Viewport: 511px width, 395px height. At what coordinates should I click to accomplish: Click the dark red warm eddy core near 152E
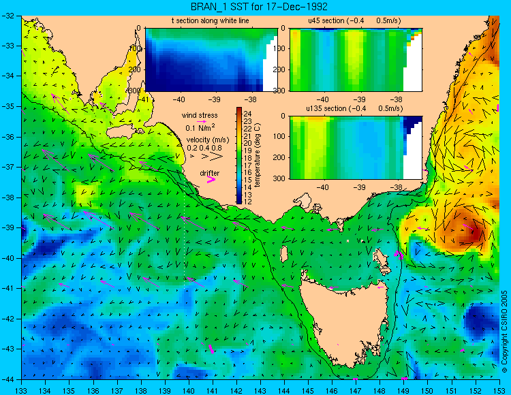[x=474, y=233]
